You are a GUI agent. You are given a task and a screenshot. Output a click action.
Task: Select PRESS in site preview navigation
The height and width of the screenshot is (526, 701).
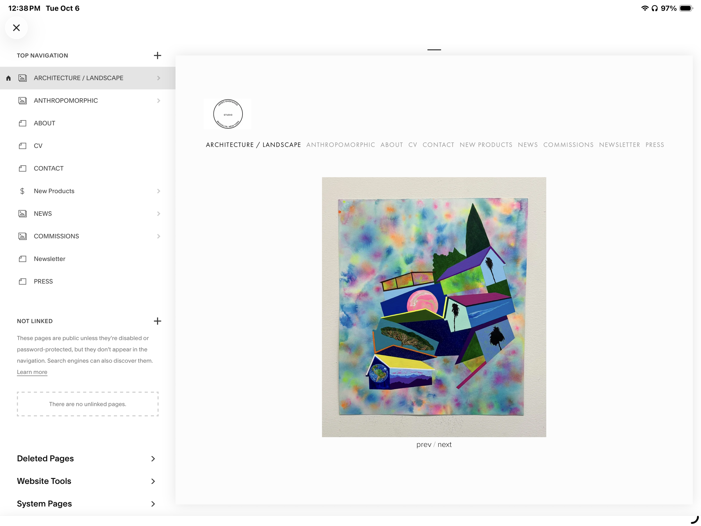pos(655,145)
